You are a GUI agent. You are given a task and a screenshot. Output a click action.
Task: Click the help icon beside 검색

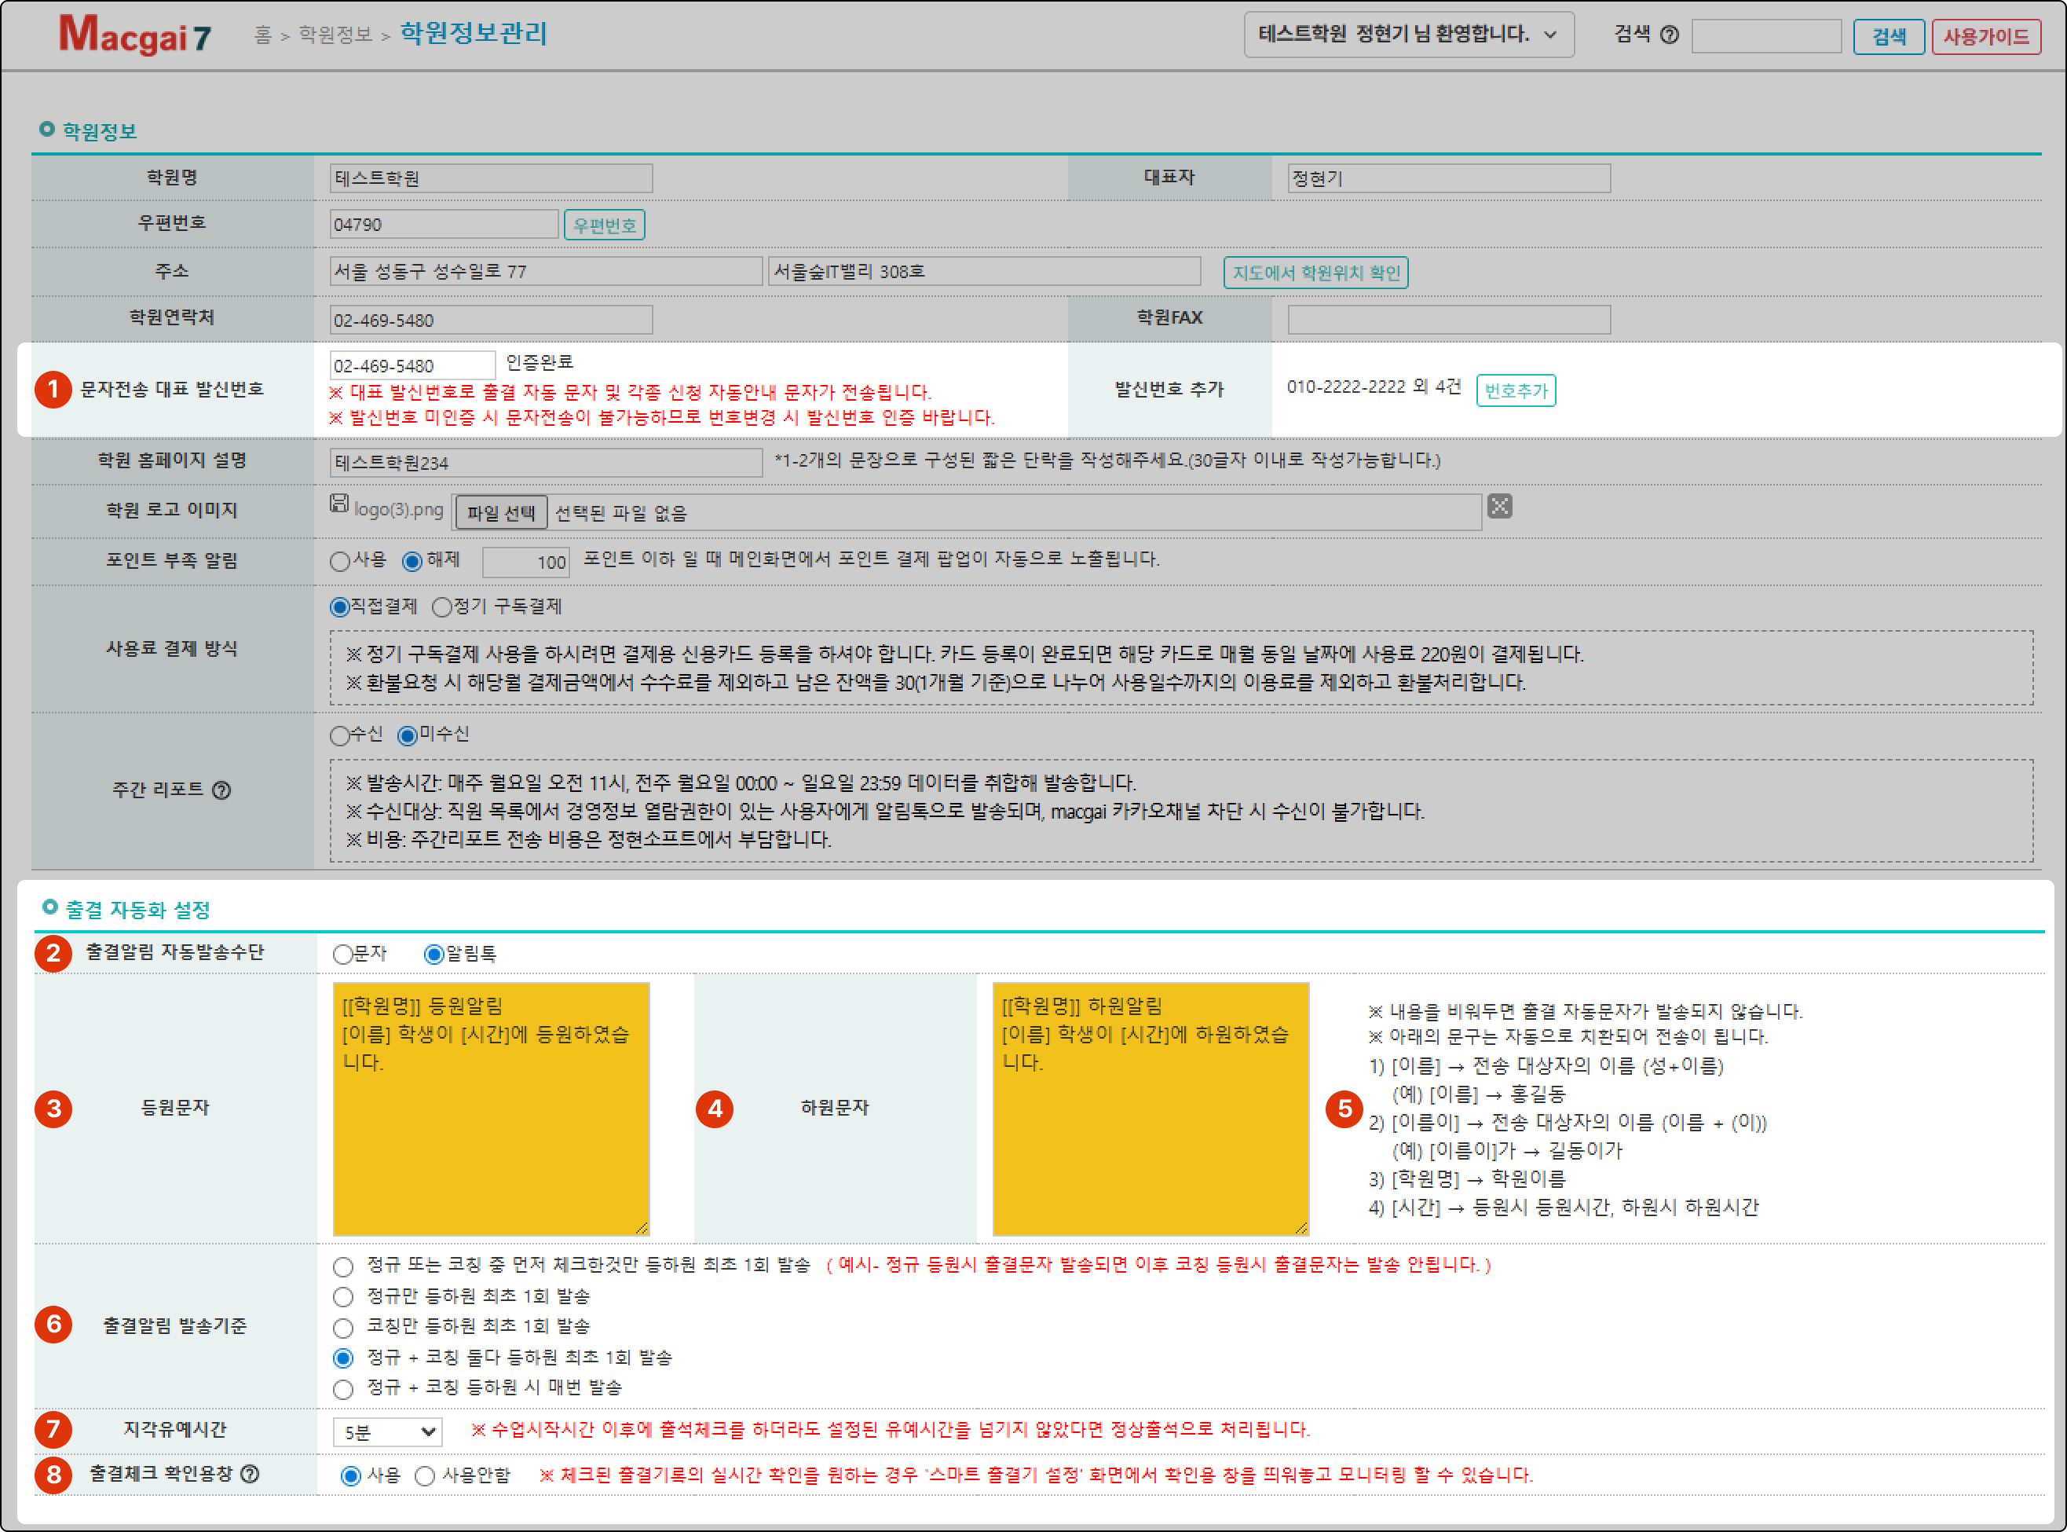[x=1670, y=35]
